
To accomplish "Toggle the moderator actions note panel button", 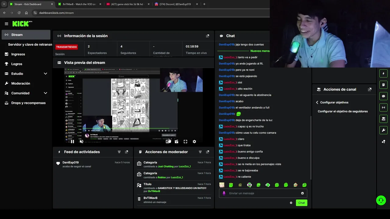I will click(x=383, y=85).
